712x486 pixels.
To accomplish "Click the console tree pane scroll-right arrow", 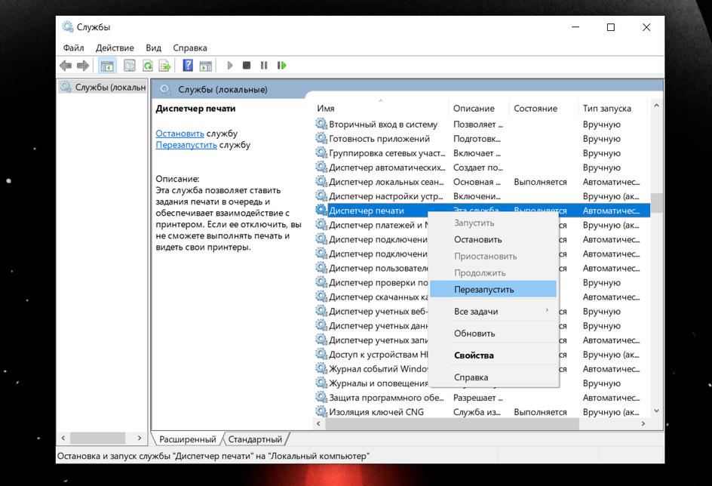I will tap(140, 438).
